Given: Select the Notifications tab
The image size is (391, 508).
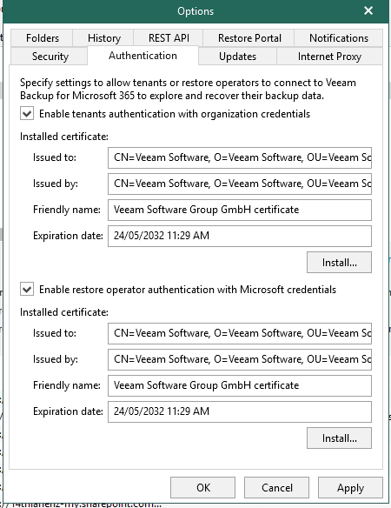Looking at the screenshot, I should 339,38.
